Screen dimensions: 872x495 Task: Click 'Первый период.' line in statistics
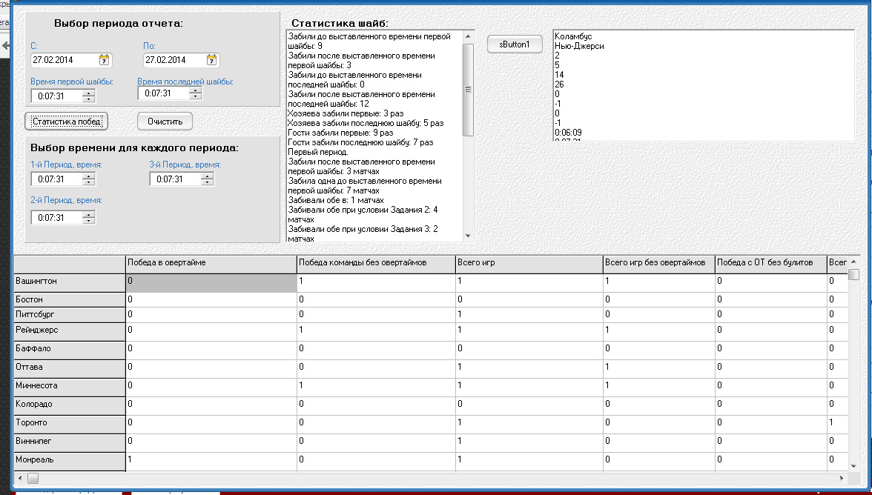(318, 152)
